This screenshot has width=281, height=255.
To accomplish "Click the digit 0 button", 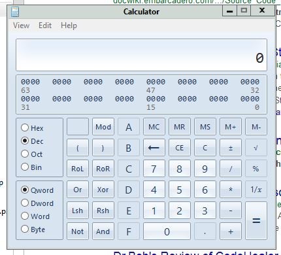I will point(167,231).
